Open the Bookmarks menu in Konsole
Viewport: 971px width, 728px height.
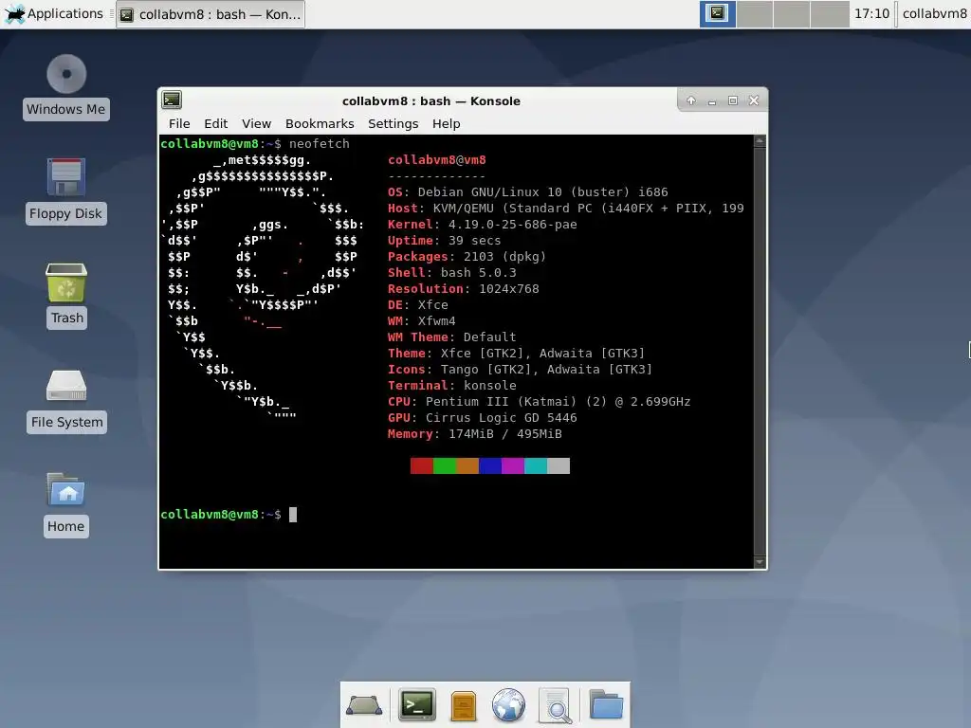click(x=320, y=124)
